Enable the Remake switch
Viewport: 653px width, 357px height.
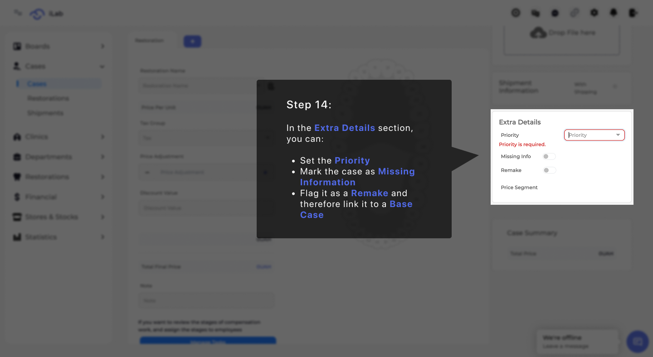549,170
